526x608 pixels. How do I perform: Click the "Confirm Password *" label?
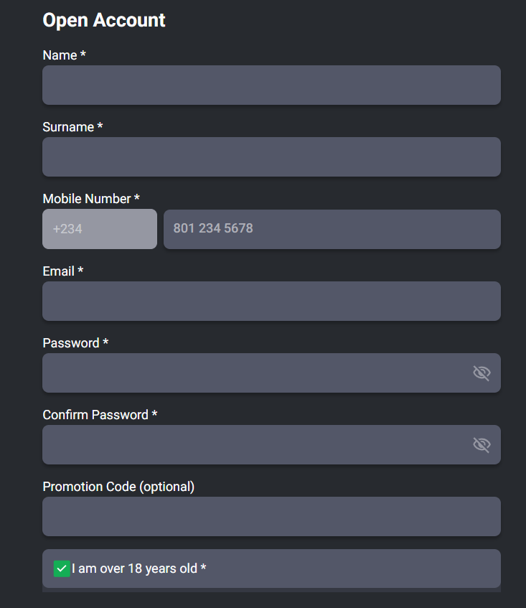coord(100,415)
